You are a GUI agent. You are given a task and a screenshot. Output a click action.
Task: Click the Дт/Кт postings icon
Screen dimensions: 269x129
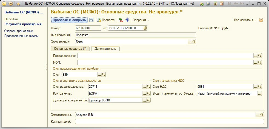pyautogui.click(x=121, y=20)
